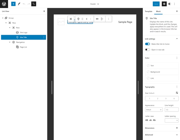Click the Sample Page link

pos(125,22)
